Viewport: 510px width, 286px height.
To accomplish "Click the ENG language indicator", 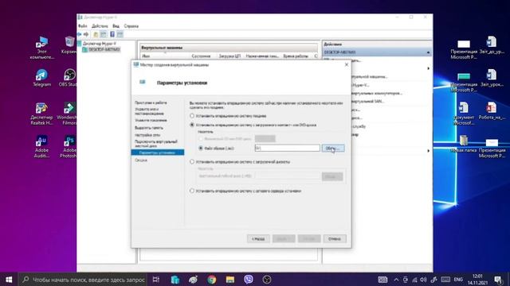I will coord(458,280).
